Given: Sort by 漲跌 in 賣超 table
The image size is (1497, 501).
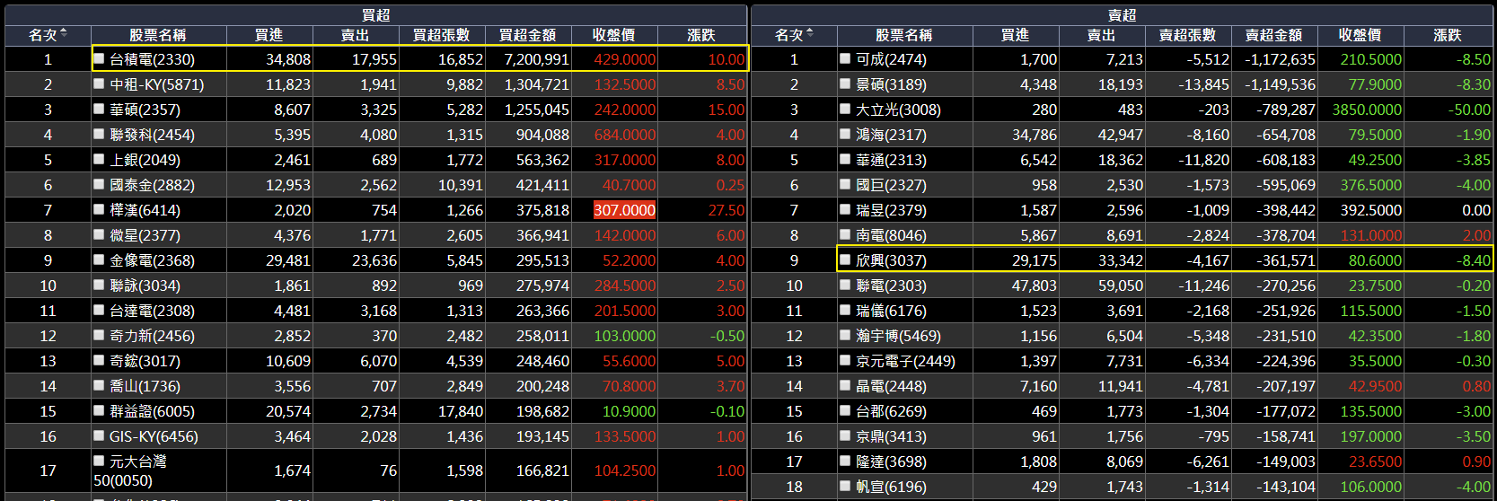Looking at the screenshot, I should coord(1448,35).
